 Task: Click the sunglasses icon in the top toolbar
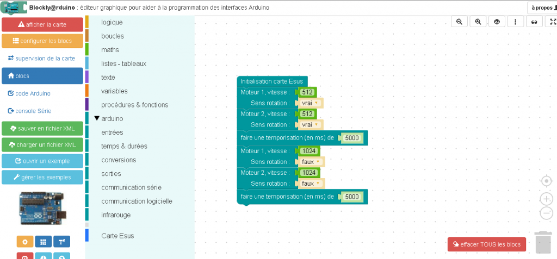534,22
